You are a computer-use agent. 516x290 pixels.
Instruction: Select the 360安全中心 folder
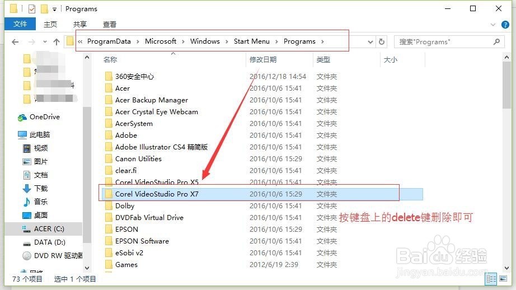coord(134,76)
